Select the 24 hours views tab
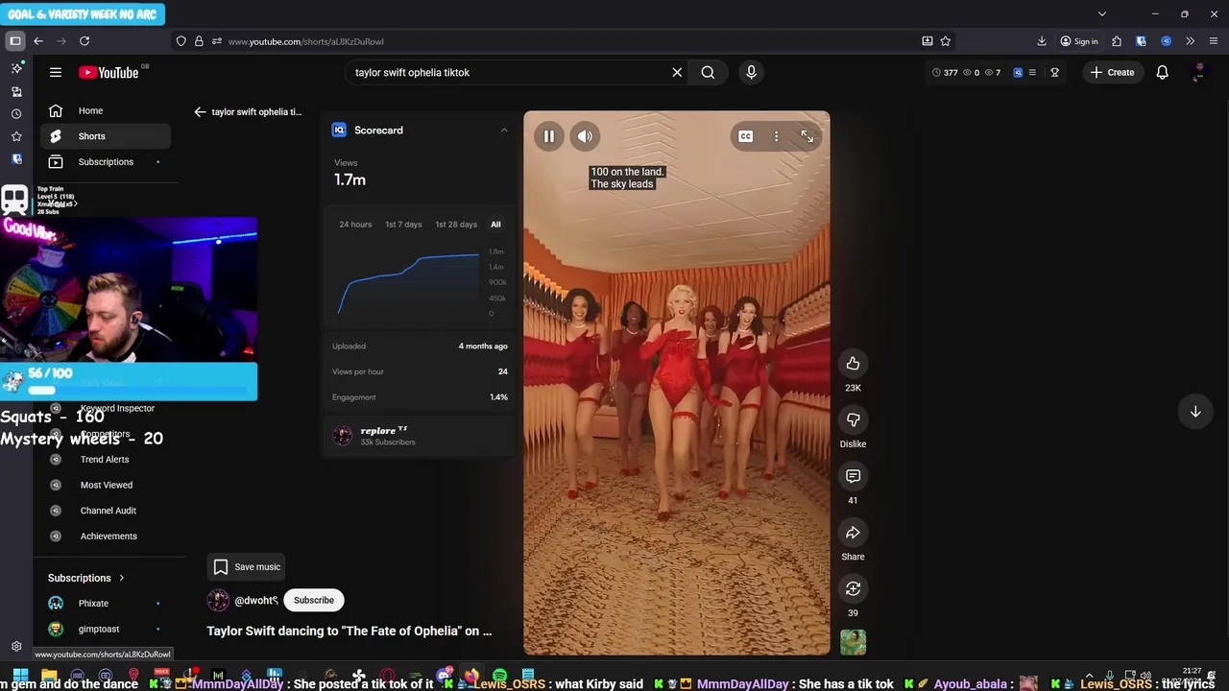1229x691 pixels. coord(355,225)
